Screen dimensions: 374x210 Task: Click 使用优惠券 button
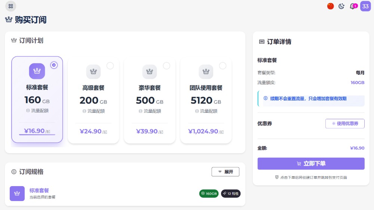coord(345,123)
